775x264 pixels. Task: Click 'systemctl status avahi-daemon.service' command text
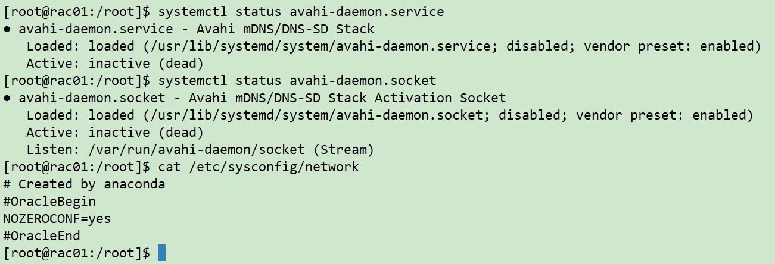coord(301,12)
